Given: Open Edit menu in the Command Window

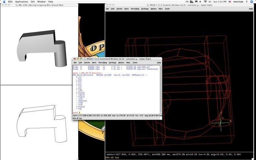Looking at the screenshot, I should click(x=80, y=62).
